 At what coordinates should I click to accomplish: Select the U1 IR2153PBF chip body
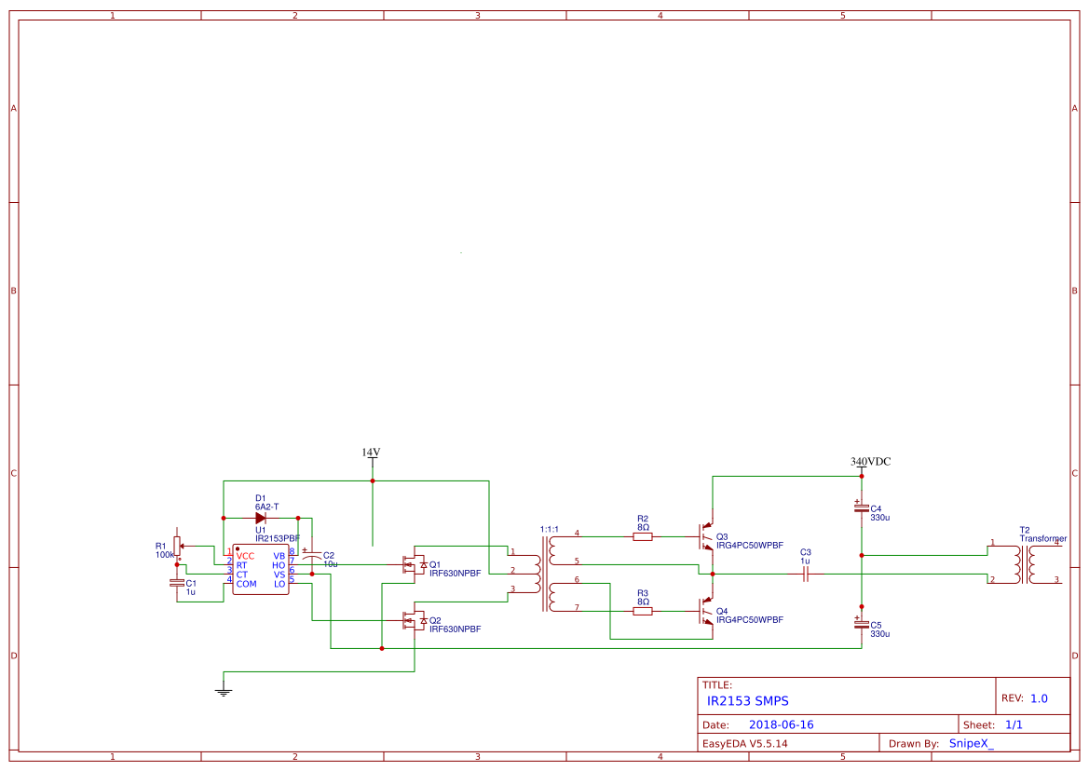(x=261, y=569)
